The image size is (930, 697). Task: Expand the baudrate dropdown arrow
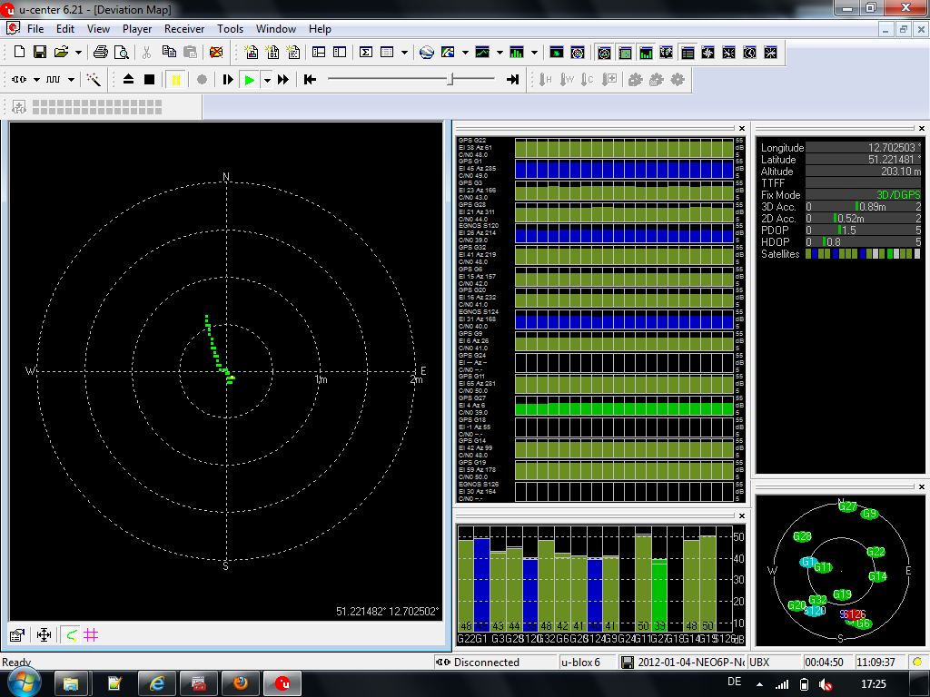tap(71, 80)
